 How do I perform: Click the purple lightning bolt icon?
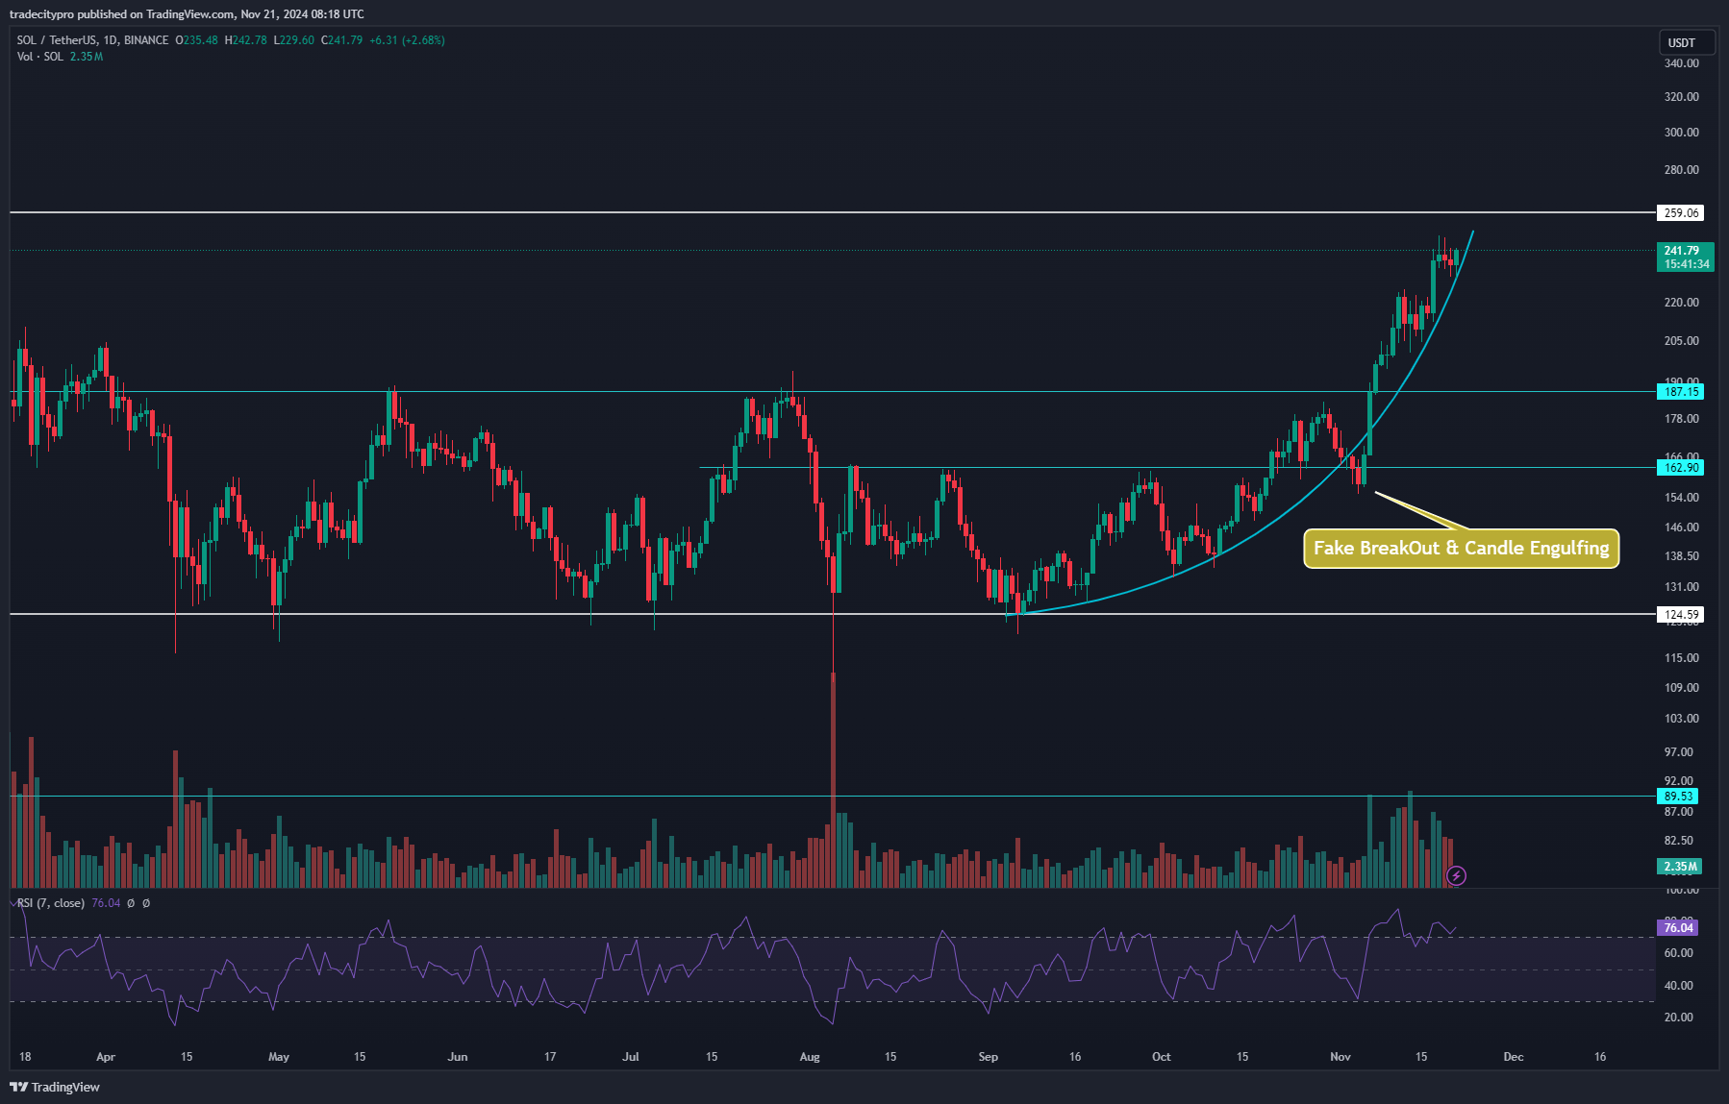click(1456, 875)
